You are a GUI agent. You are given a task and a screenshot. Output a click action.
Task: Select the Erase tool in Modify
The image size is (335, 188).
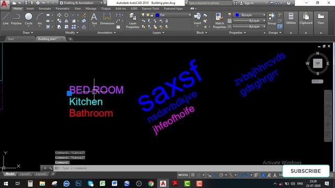coord(84,15)
